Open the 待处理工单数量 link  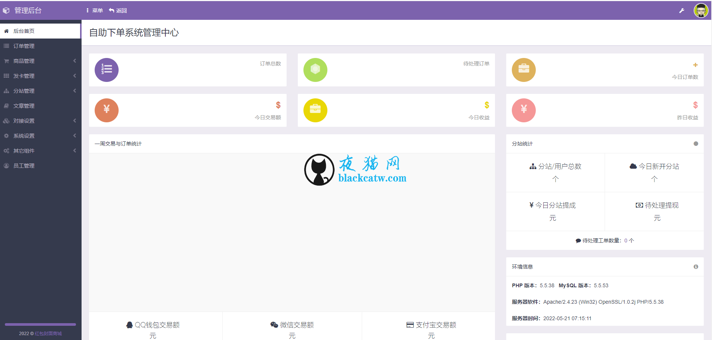(x=605, y=241)
